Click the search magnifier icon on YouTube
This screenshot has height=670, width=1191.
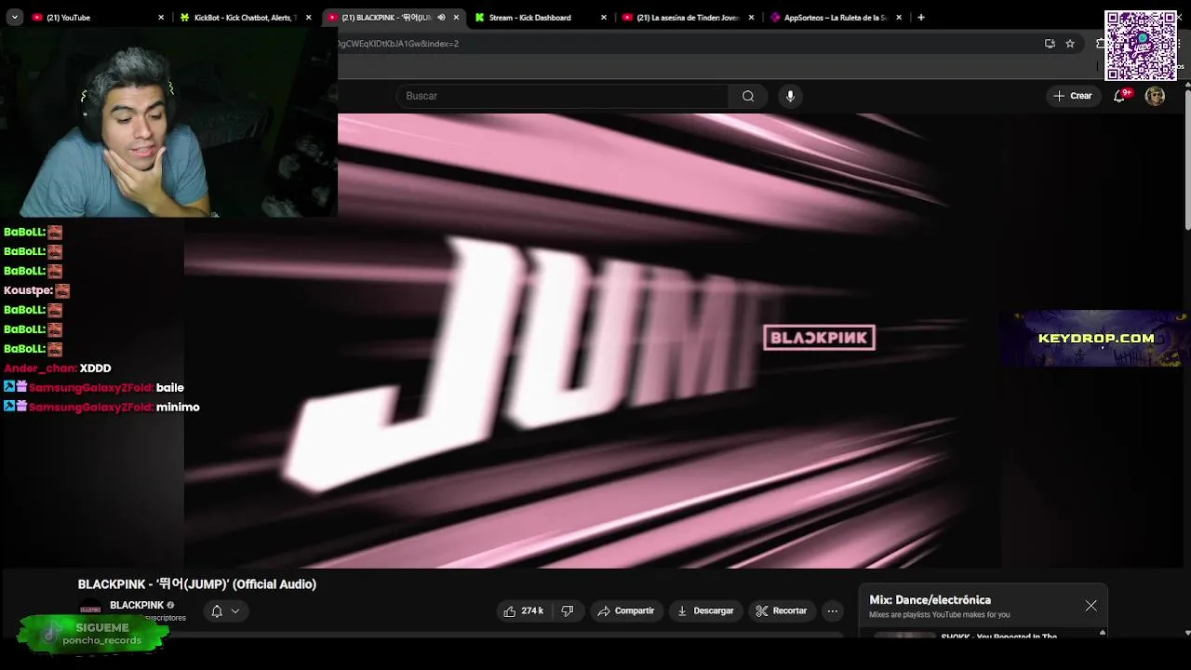[748, 96]
